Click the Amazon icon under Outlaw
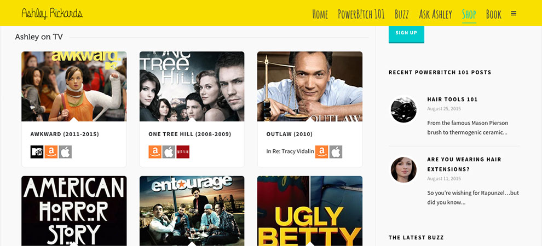The width and height of the screenshot is (542, 246). pyautogui.click(x=321, y=152)
